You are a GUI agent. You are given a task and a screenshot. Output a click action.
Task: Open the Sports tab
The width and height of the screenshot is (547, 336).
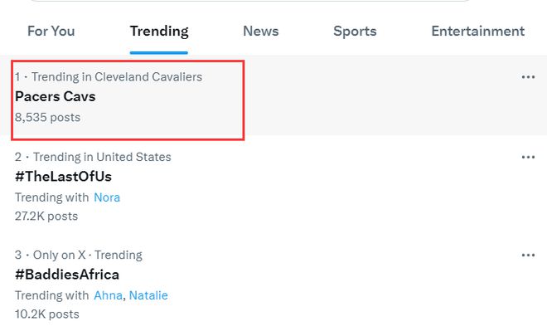click(x=355, y=32)
